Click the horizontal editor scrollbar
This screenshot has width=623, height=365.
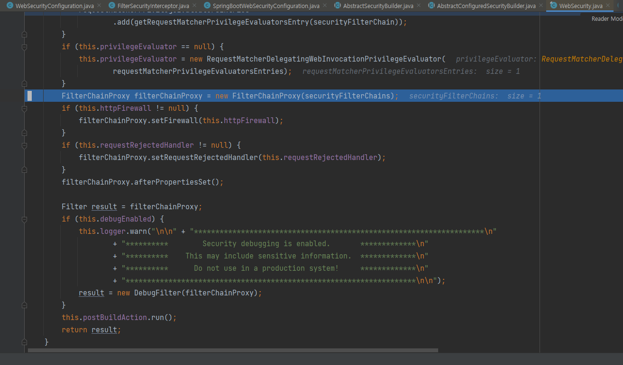pyautogui.click(x=233, y=351)
